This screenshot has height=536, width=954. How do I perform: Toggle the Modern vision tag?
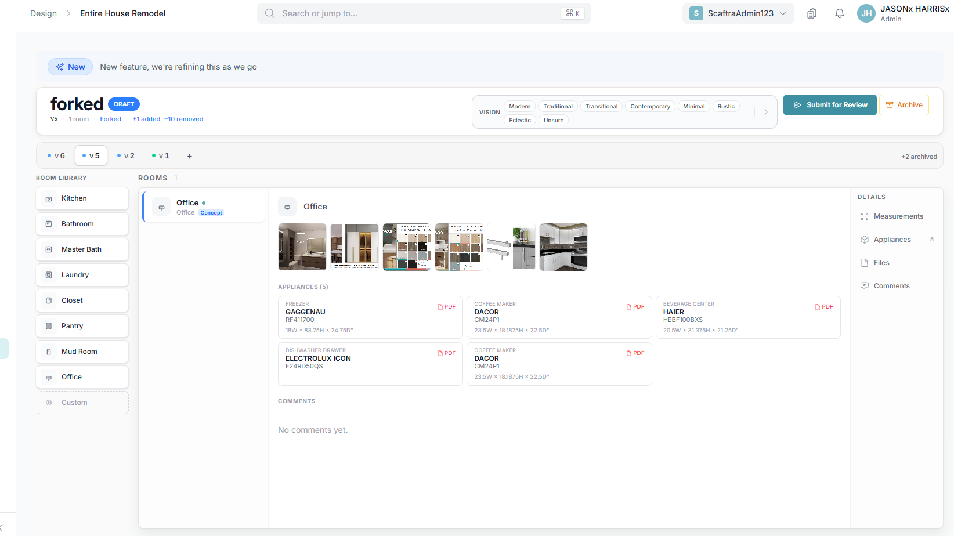(x=520, y=106)
